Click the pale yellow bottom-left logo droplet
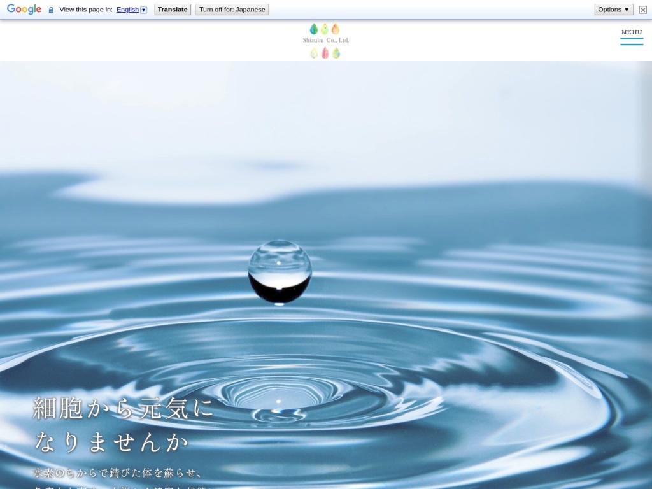The image size is (652, 489). pos(314,53)
